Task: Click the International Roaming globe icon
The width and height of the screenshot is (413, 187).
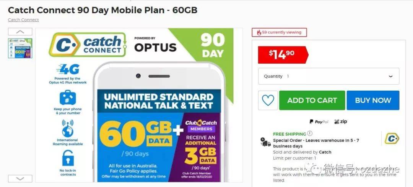Action: pyautogui.click(x=68, y=128)
